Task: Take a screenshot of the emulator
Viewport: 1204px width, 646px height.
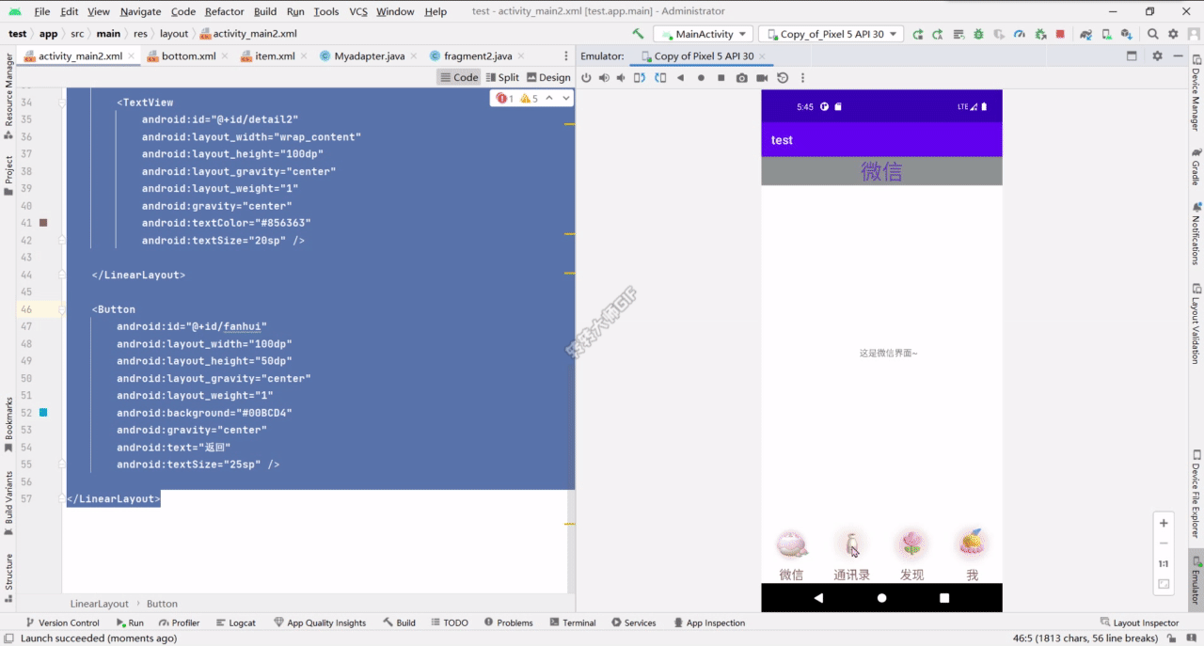Action: point(743,77)
